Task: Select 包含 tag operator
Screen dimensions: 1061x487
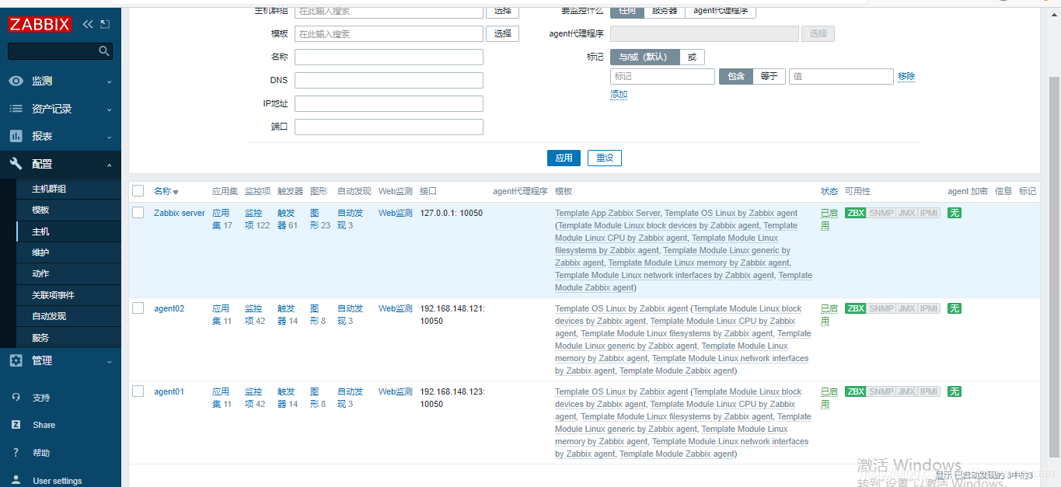Action: [736, 76]
